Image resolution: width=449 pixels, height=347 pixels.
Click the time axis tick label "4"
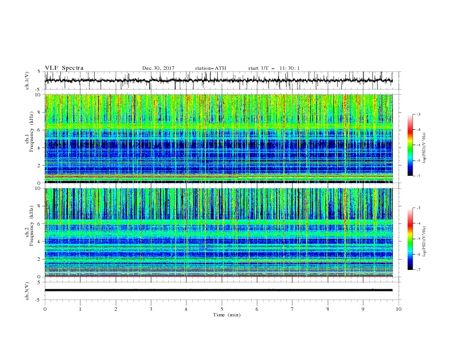(x=186, y=309)
